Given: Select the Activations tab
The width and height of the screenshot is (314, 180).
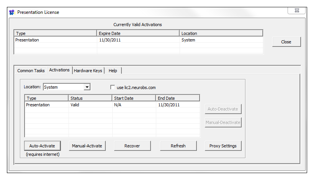Looking at the screenshot, I should pyautogui.click(x=59, y=70).
